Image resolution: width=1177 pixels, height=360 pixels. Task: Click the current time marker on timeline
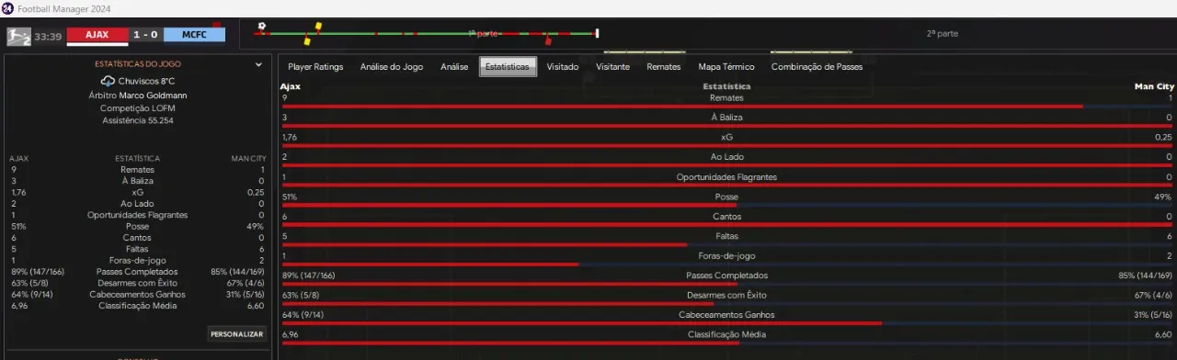(598, 34)
